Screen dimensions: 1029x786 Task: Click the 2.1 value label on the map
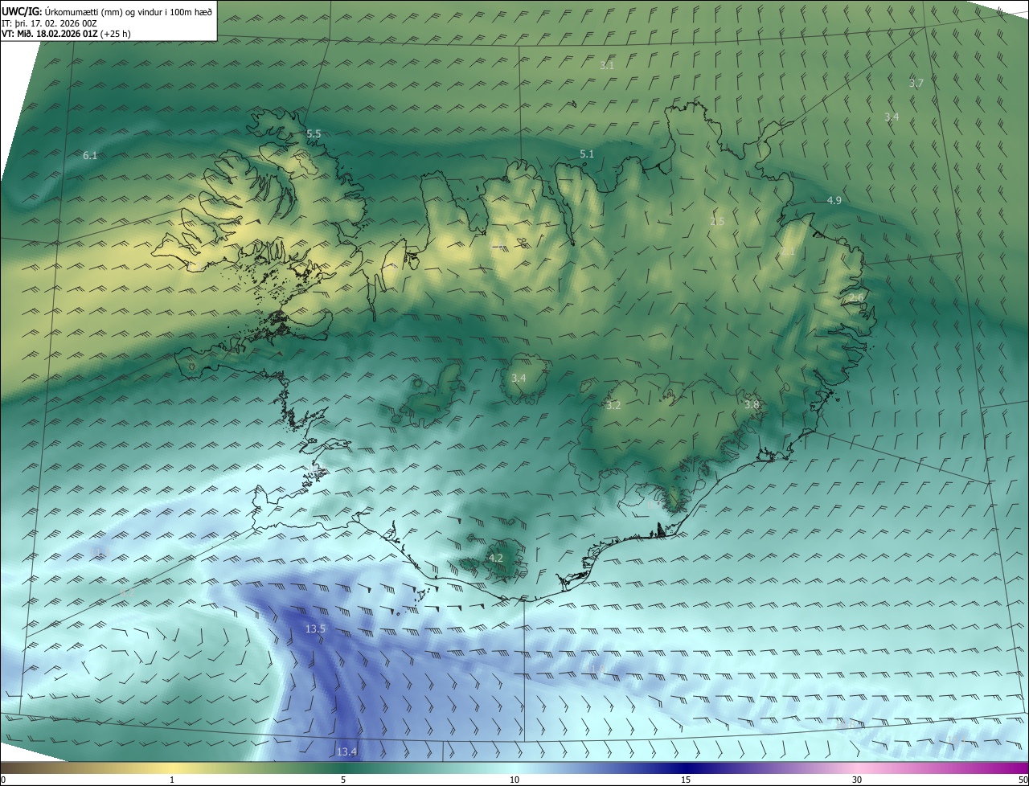(x=787, y=252)
